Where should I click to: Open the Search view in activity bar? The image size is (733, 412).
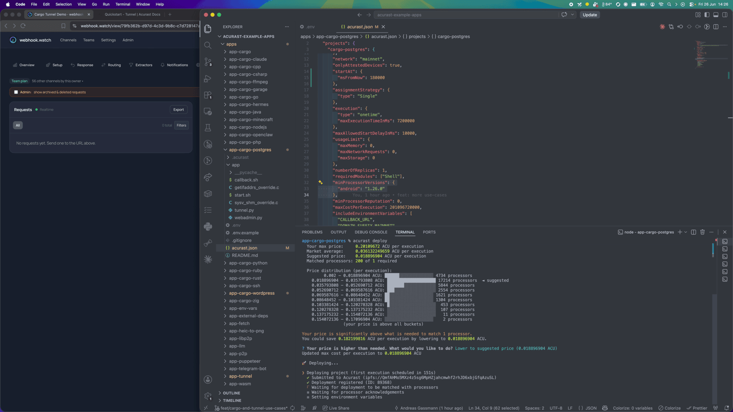pyautogui.click(x=208, y=45)
